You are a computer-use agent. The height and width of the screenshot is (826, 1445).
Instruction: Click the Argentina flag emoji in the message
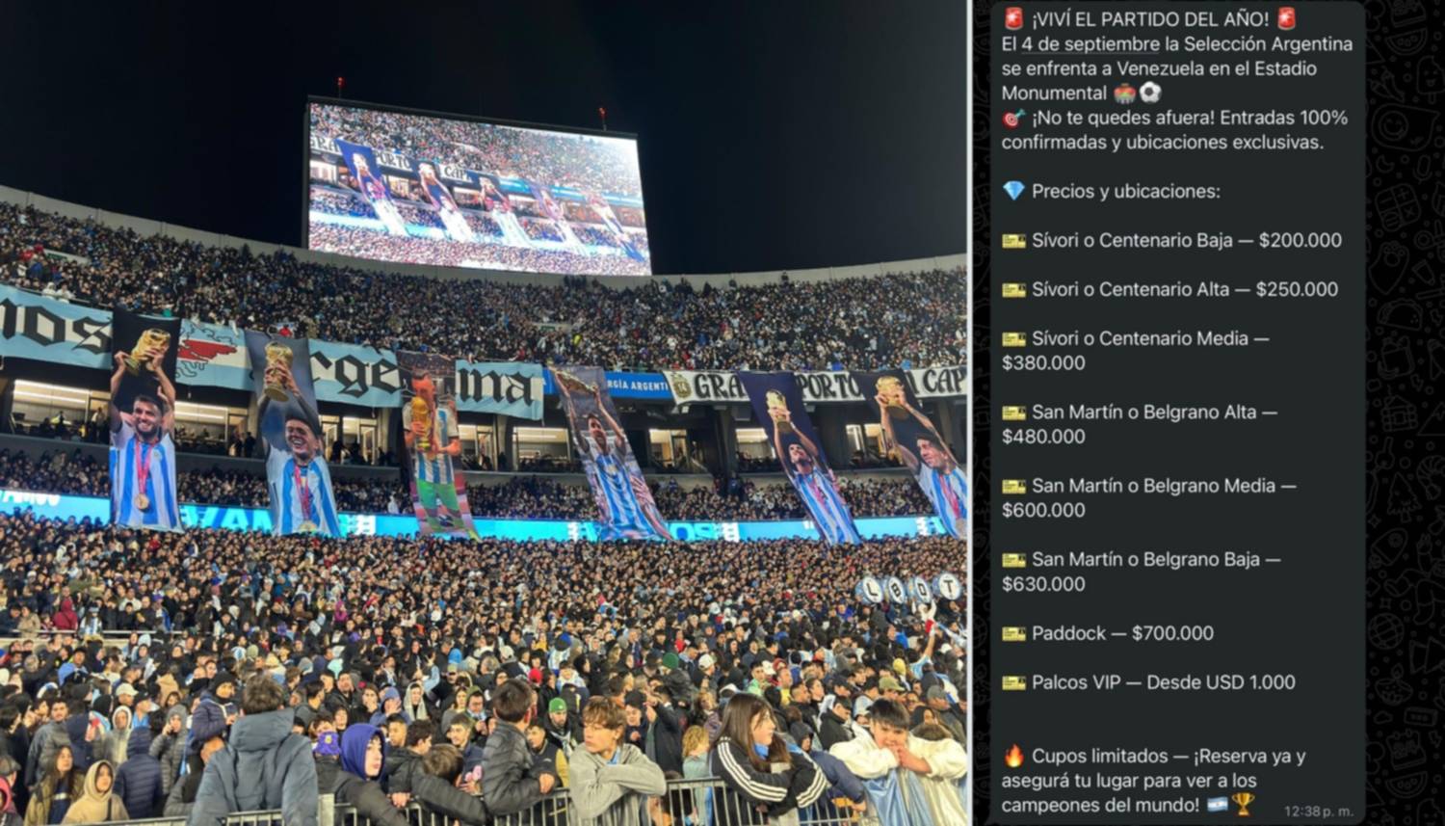1218,804
